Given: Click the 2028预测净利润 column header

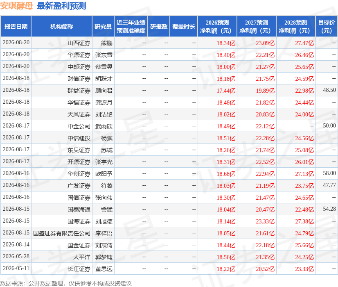Looking at the screenshot, I should (x=296, y=26).
